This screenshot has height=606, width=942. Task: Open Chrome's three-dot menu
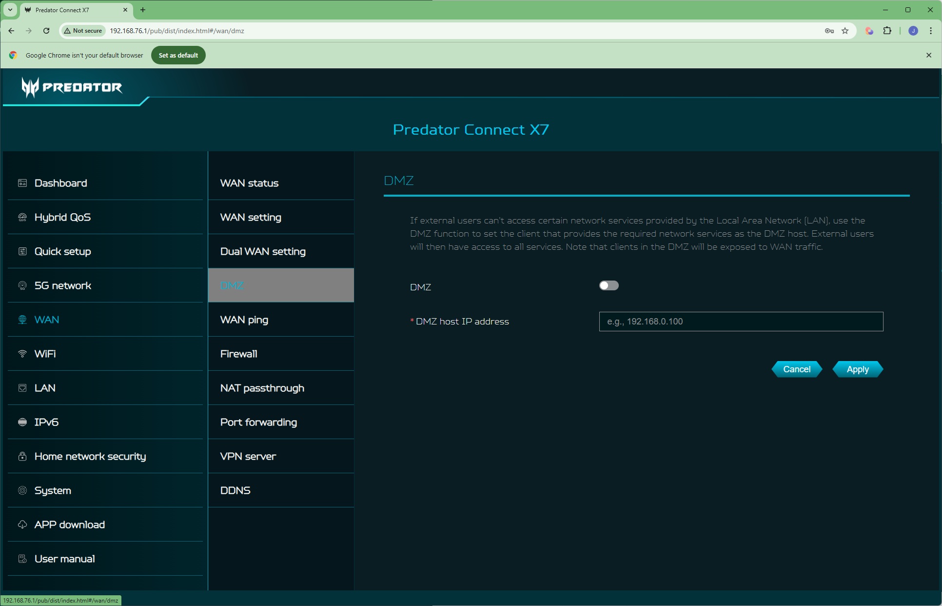tap(931, 31)
